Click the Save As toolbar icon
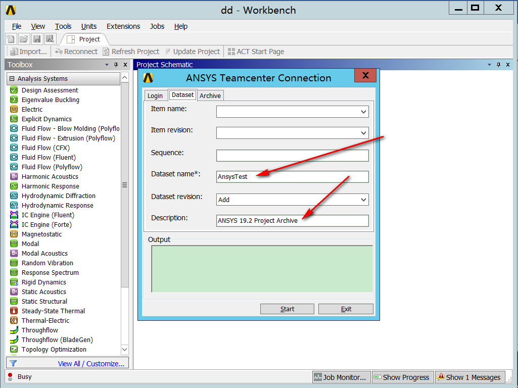This screenshot has height=388, width=518. click(50, 38)
